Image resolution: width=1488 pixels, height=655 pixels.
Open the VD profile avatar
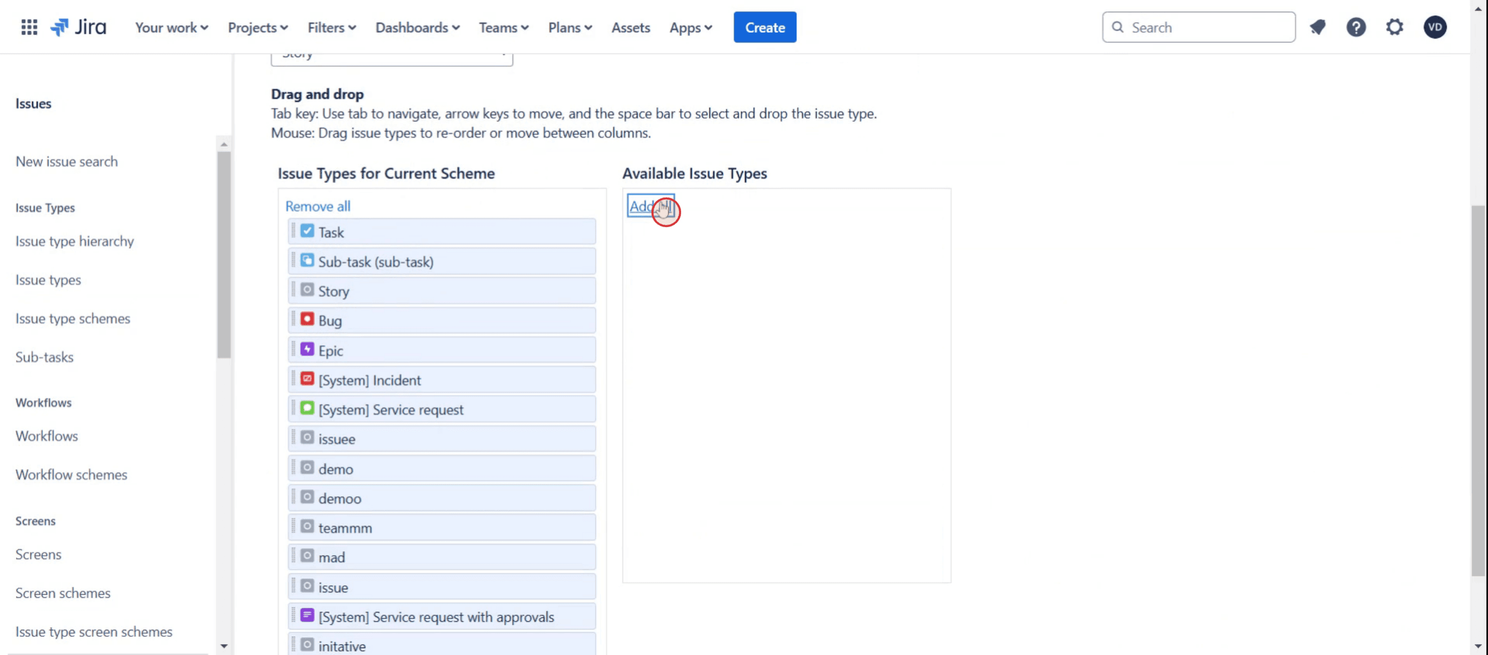pyautogui.click(x=1435, y=27)
